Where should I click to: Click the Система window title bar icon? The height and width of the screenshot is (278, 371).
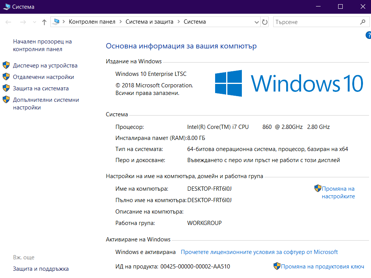tap(6, 6)
